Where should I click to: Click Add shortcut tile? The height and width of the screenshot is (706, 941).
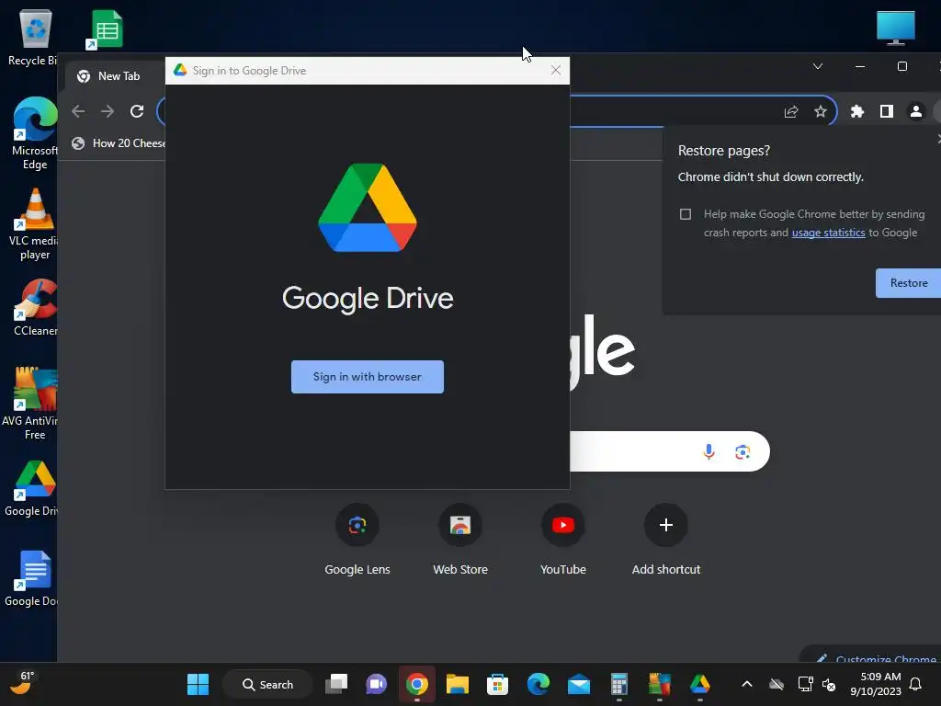point(665,540)
